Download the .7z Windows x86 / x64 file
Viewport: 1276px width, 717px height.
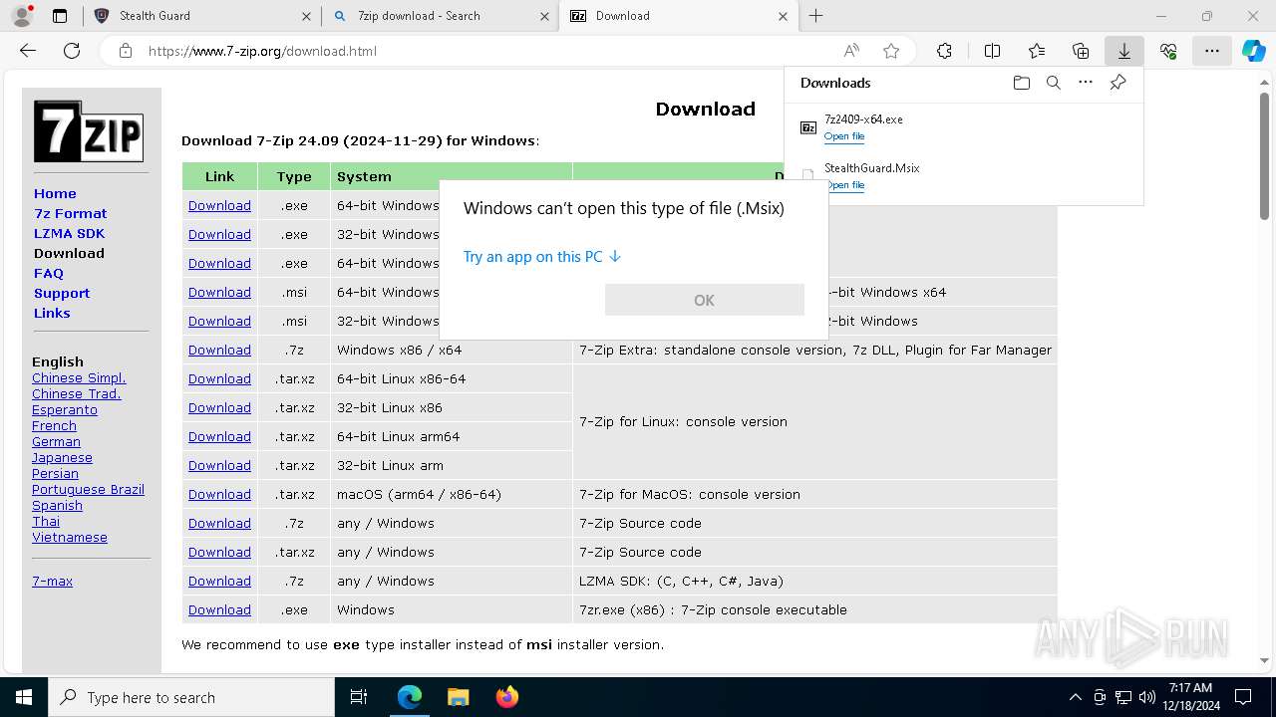[x=219, y=351]
